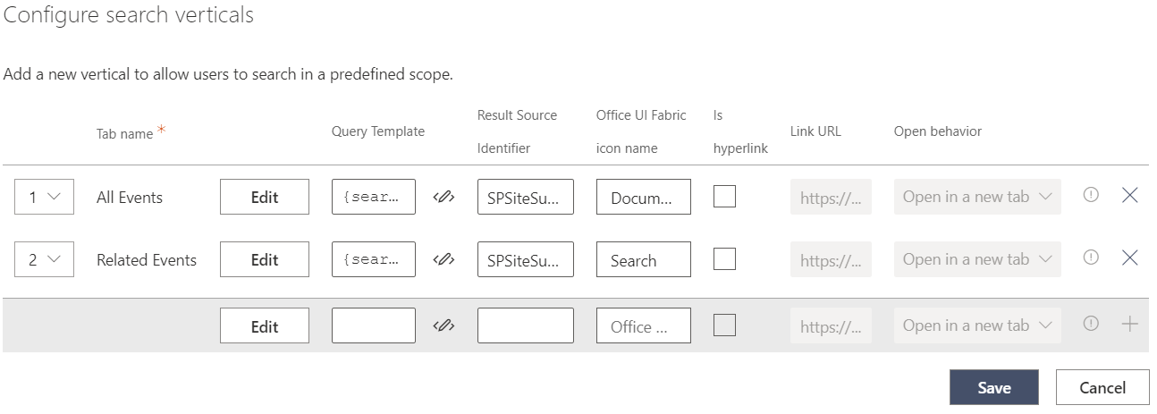This screenshot has height=414, width=1157.
Task: Open order dropdown showing 1
Action: click(44, 197)
